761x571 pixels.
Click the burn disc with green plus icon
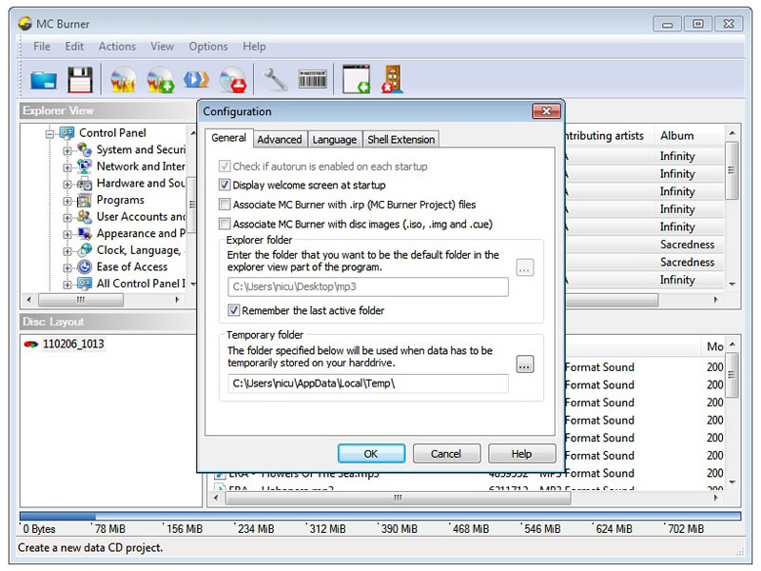[x=160, y=79]
